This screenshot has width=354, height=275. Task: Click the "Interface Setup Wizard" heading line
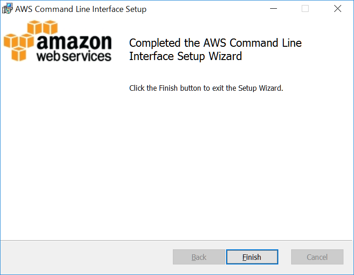click(185, 56)
